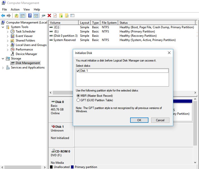
Task: Select the (Disk 0 partition 3) row
Action: [x=122, y=36]
